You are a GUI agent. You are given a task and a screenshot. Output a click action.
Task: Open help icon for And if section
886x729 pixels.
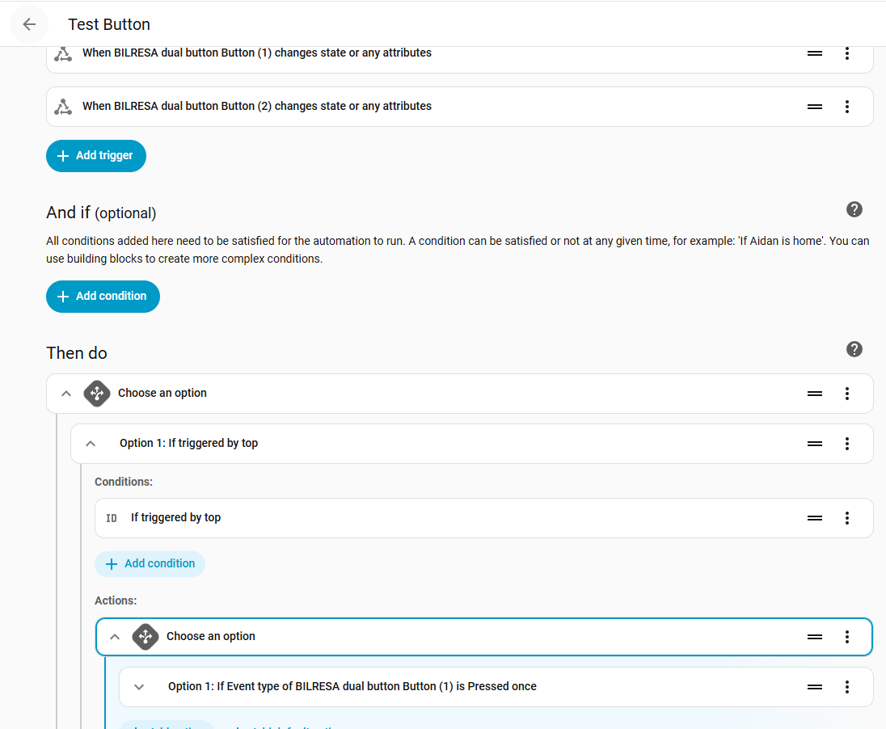pyautogui.click(x=854, y=209)
